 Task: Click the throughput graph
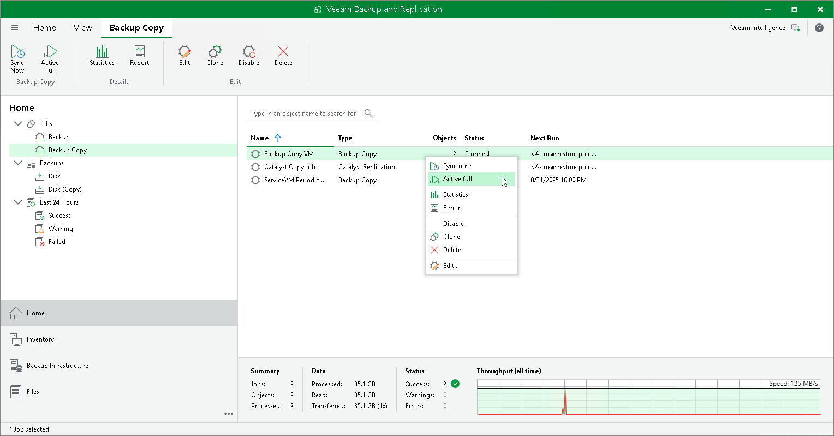tap(648, 397)
